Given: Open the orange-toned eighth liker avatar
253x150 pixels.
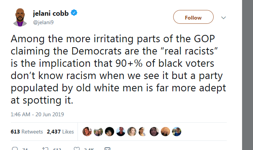Looking at the screenshot, I should 165,132.
